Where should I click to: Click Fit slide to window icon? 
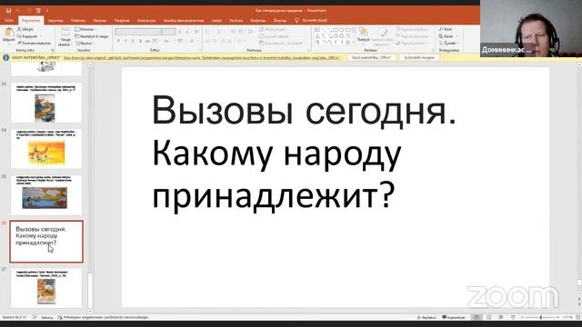(578, 317)
